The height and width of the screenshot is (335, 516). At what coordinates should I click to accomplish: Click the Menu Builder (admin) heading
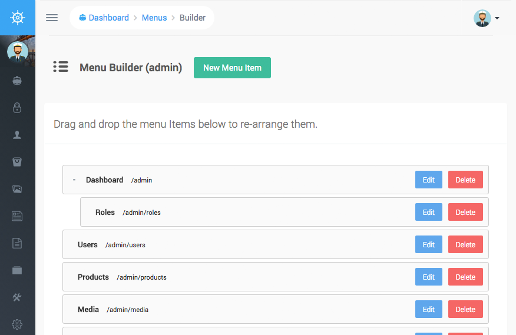click(x=131, y=68)
